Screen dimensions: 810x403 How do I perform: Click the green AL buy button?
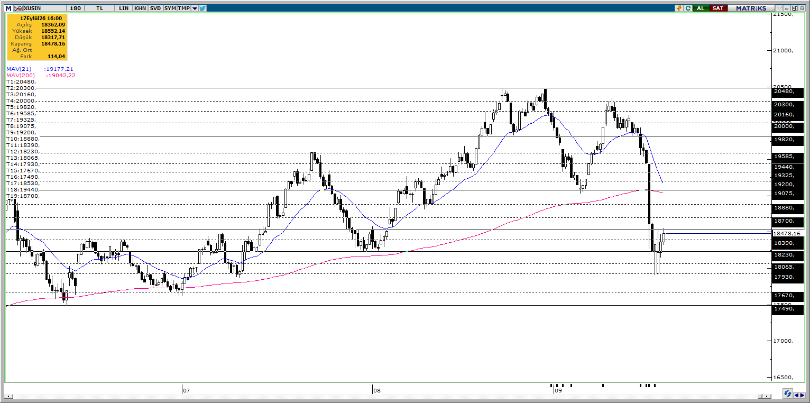coord(701,8)
